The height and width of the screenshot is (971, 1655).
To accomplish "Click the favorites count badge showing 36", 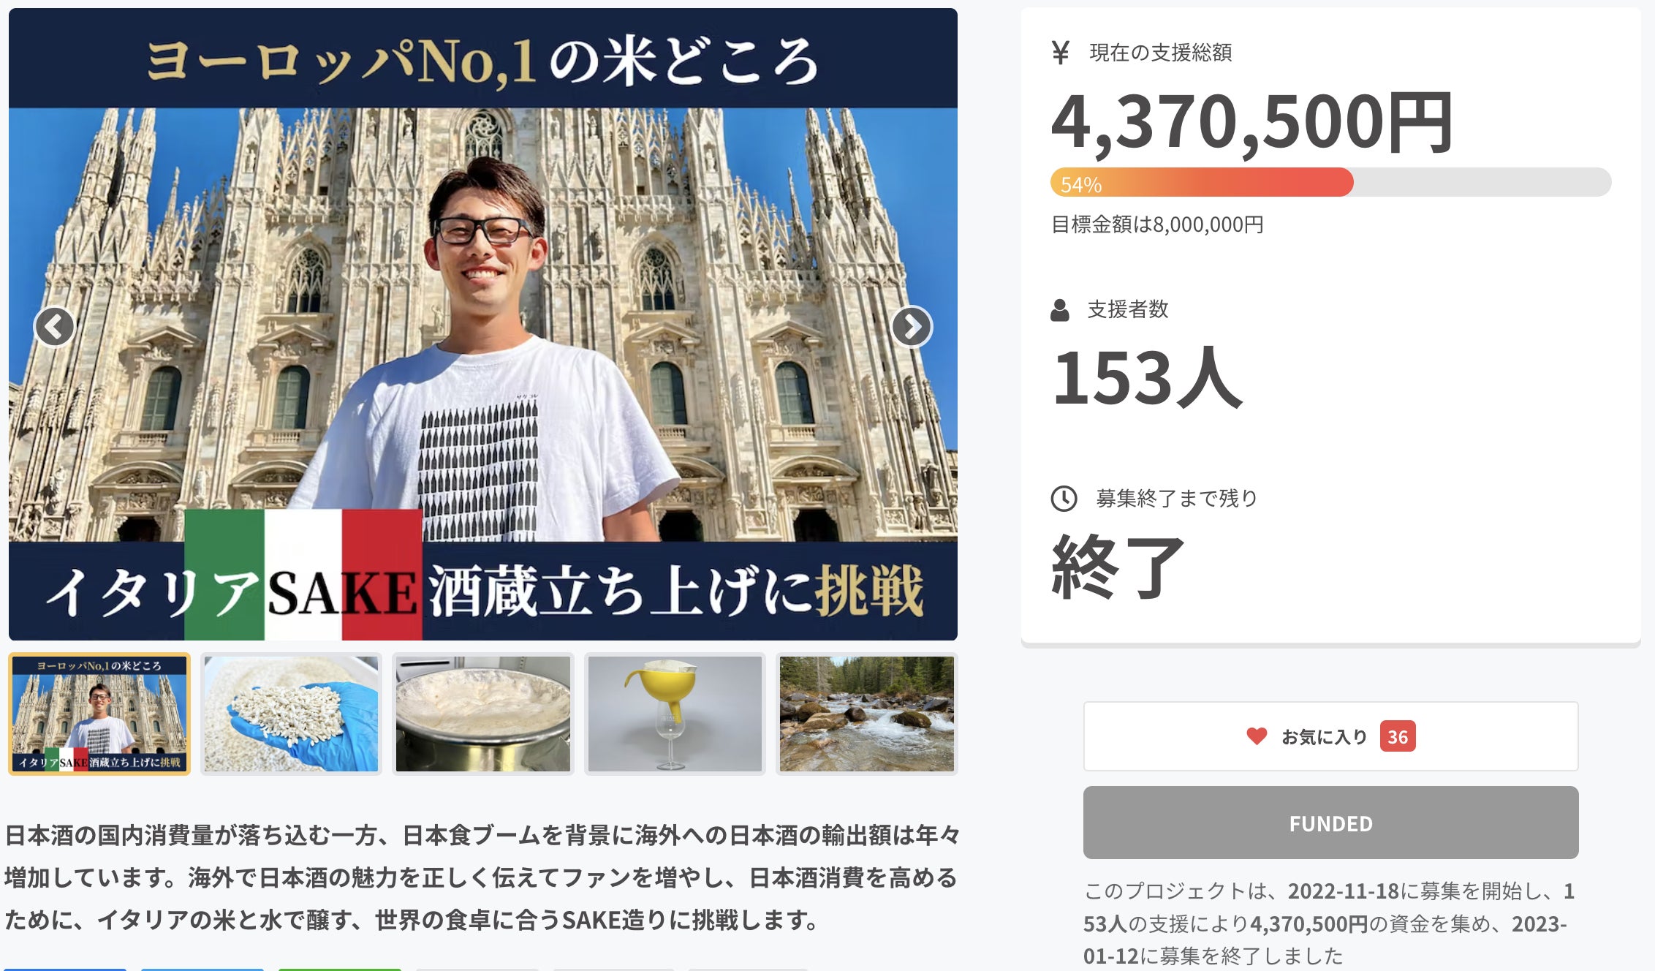I will tap(1398, 736).
